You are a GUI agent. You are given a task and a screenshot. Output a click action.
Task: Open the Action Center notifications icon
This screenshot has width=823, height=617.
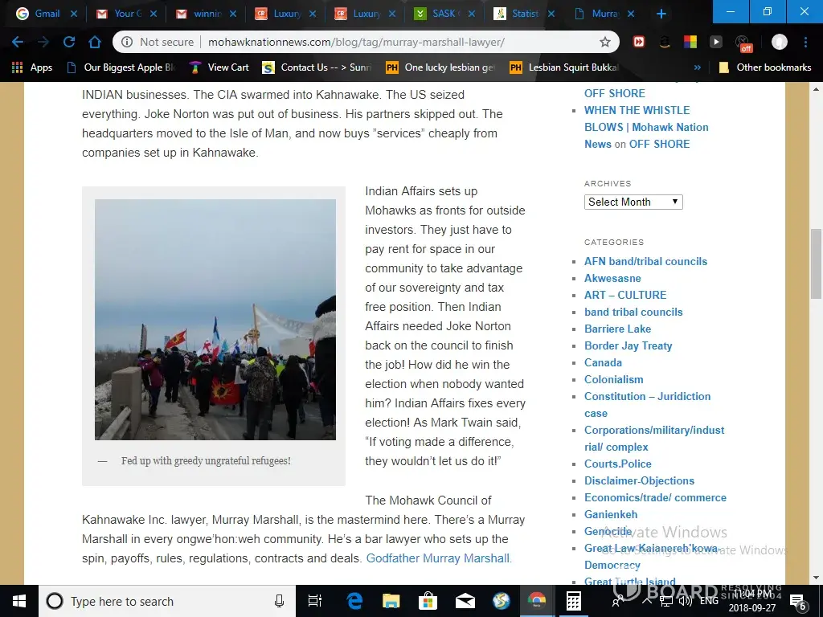pos(798,601)
